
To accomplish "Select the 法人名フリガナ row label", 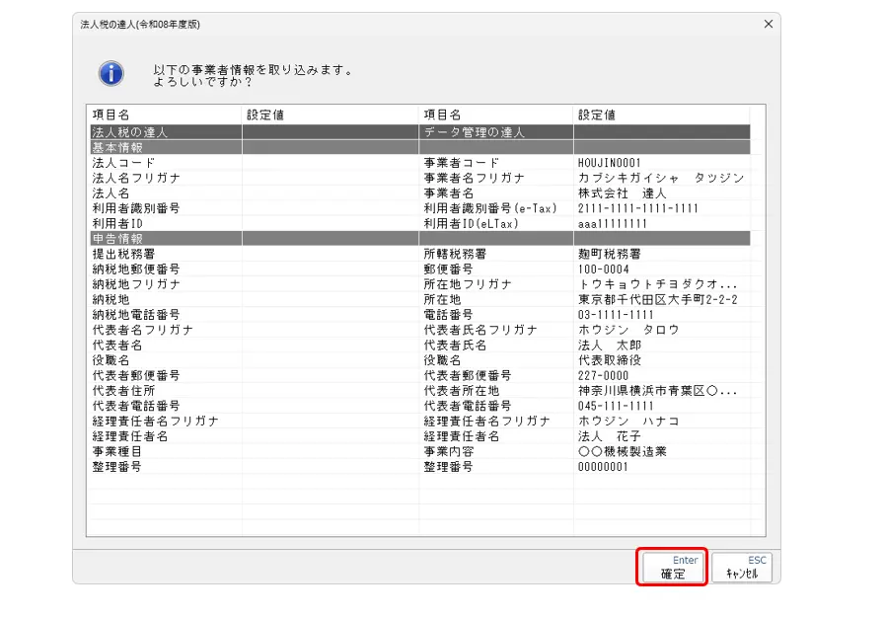I will coord(136,178).
